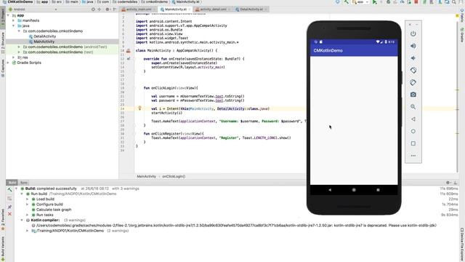Expand the Load build node
The height and width of the screenshot is (262, 465).
point(28,199)
